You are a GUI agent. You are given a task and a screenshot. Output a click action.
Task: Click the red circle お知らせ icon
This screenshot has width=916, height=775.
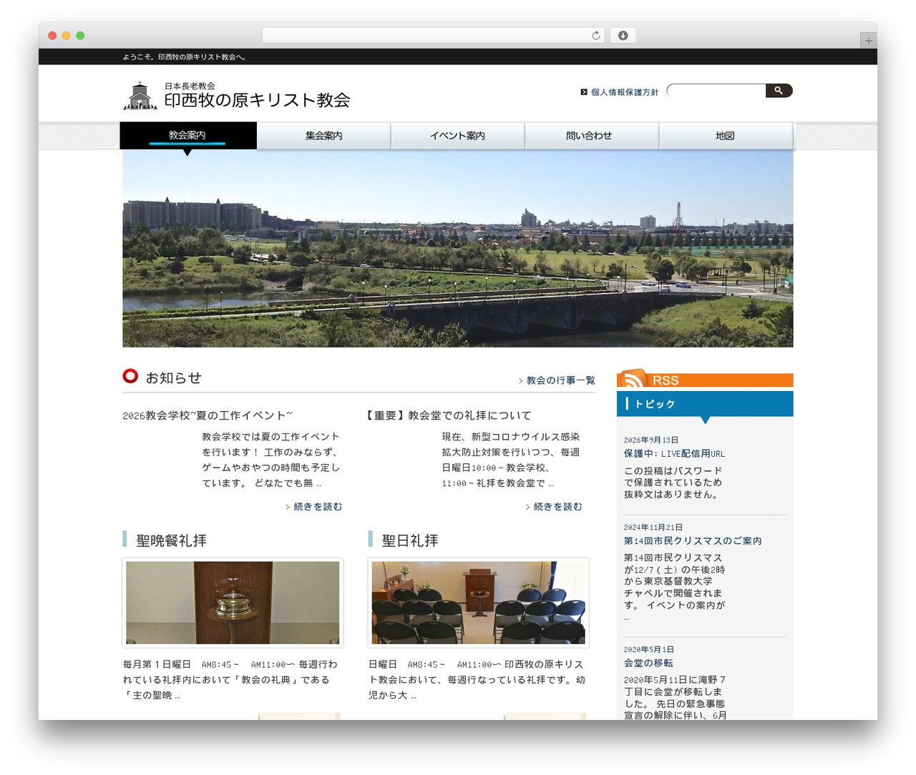coord(130,376)
